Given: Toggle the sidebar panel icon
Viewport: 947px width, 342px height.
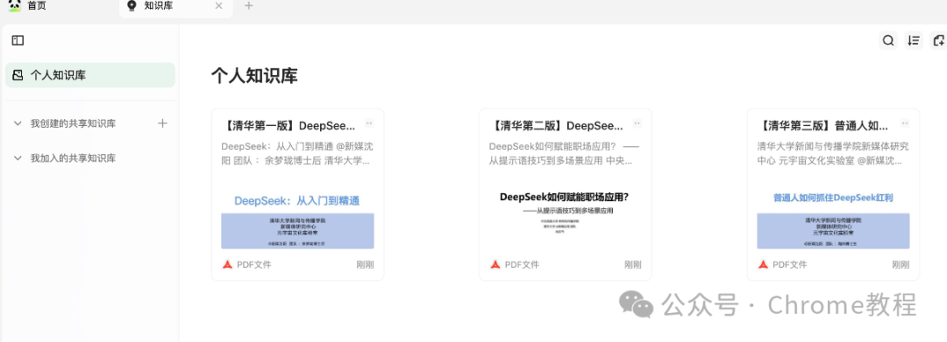Looking at the screenshot, I should click(x=18, y=40).
